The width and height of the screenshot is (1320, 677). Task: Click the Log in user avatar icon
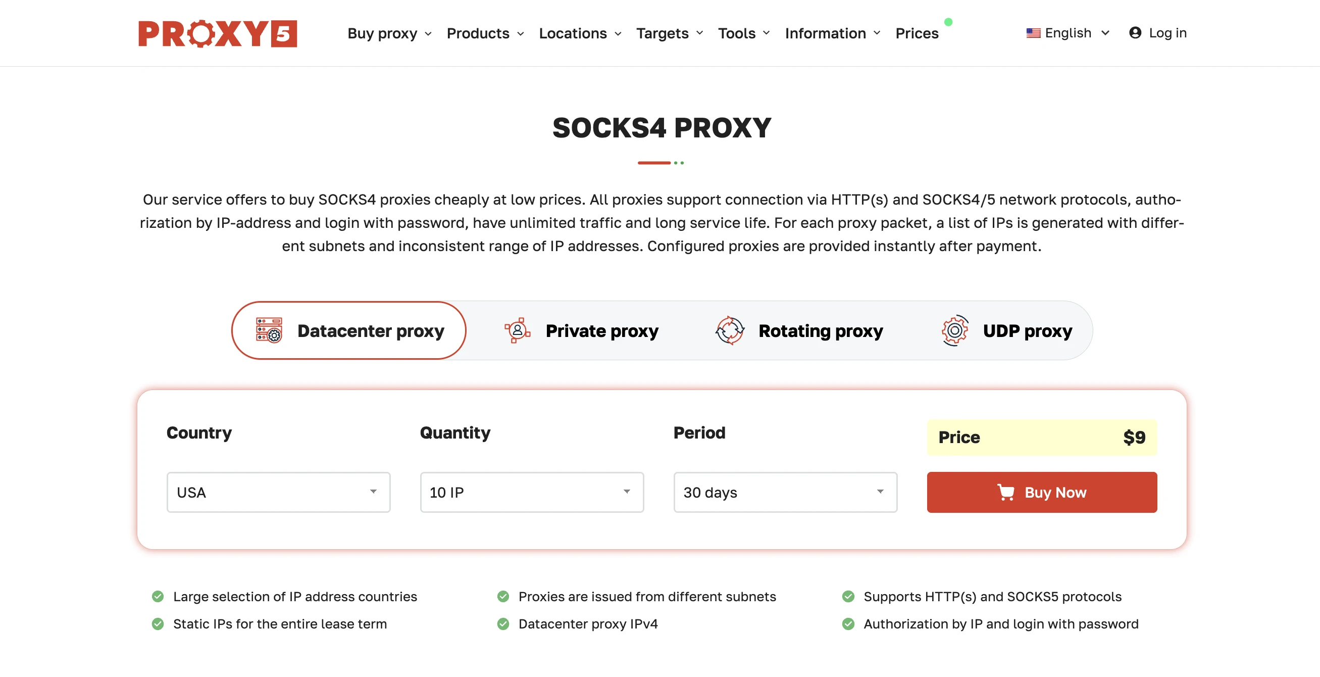pyautogui.click(x=1135, y=33)
